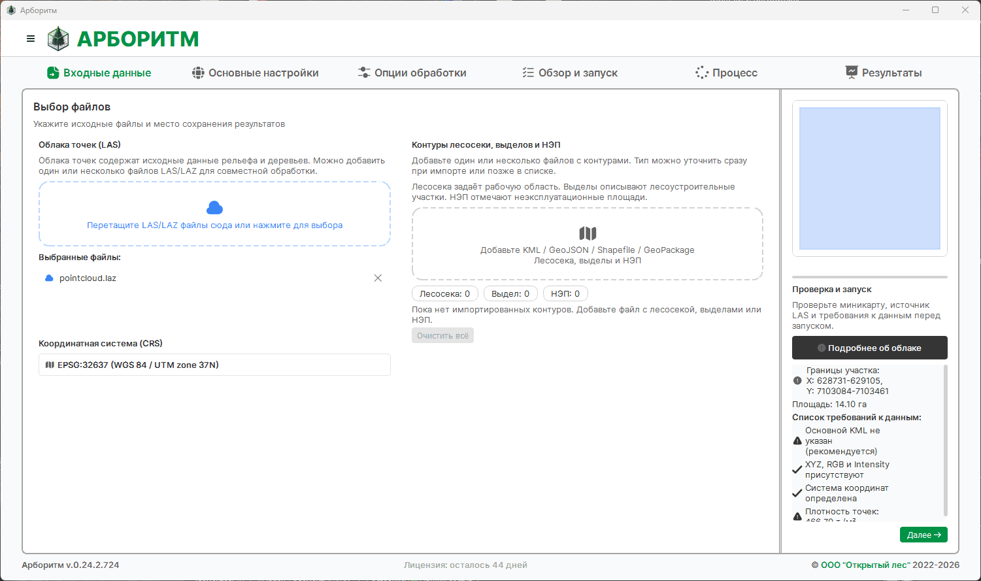Click the checkmark beside XYZ, RGB и Intensity
This screenshot has width=981, height=581.
[x=797, y=470]
